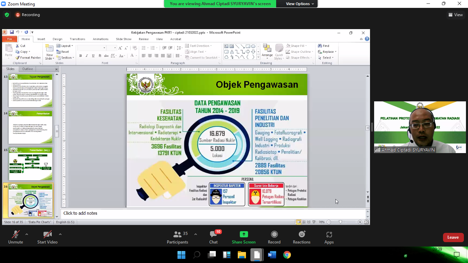This screenshot has height=263, width=468.
Task: Open Zoom Reactions menu
Action: coord(301,237)
